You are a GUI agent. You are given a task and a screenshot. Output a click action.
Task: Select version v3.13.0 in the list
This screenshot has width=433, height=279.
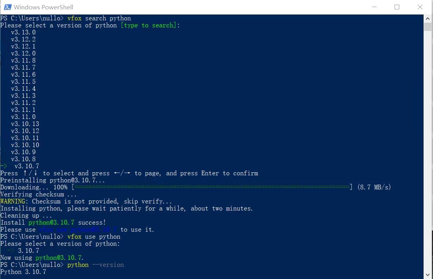[23, 32]
